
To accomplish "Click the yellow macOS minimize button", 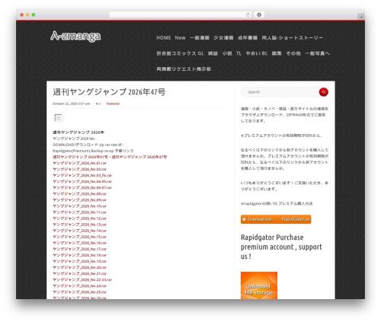I will (27, 15).
